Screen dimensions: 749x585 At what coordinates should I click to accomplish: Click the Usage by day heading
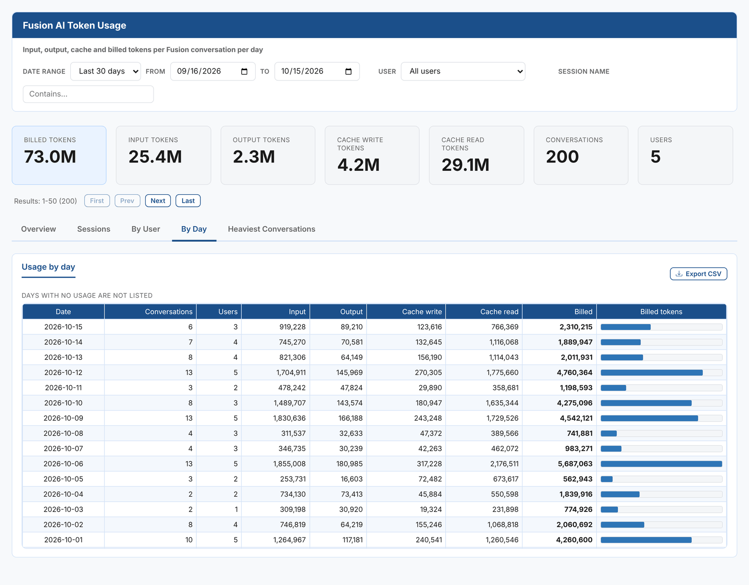click(x=48, y=267)
